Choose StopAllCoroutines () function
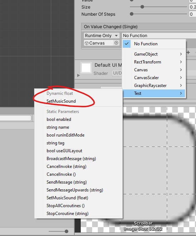The image size is (196, 236). coord(78,206)
